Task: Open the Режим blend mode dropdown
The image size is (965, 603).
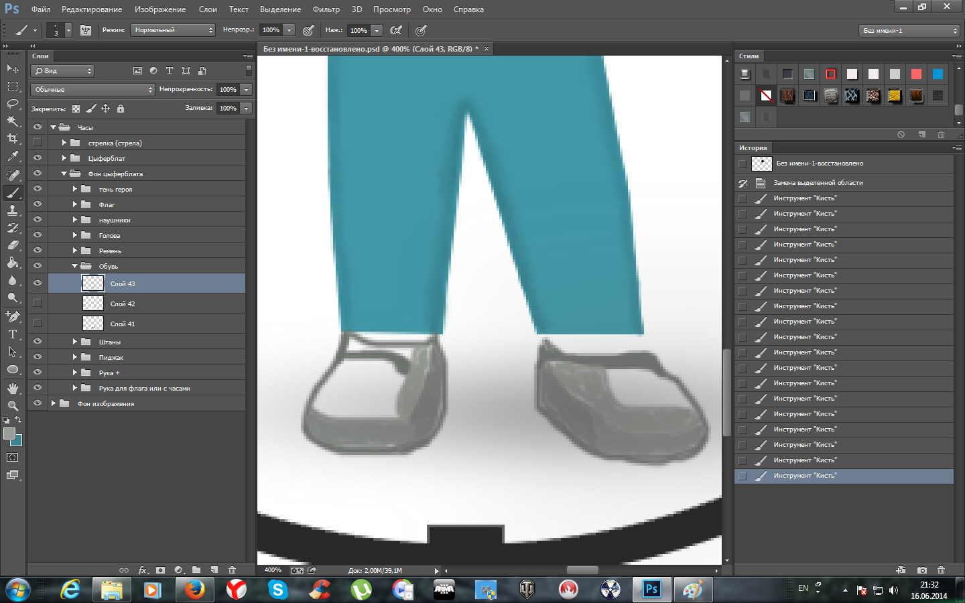Action: (x=172, y=30)
